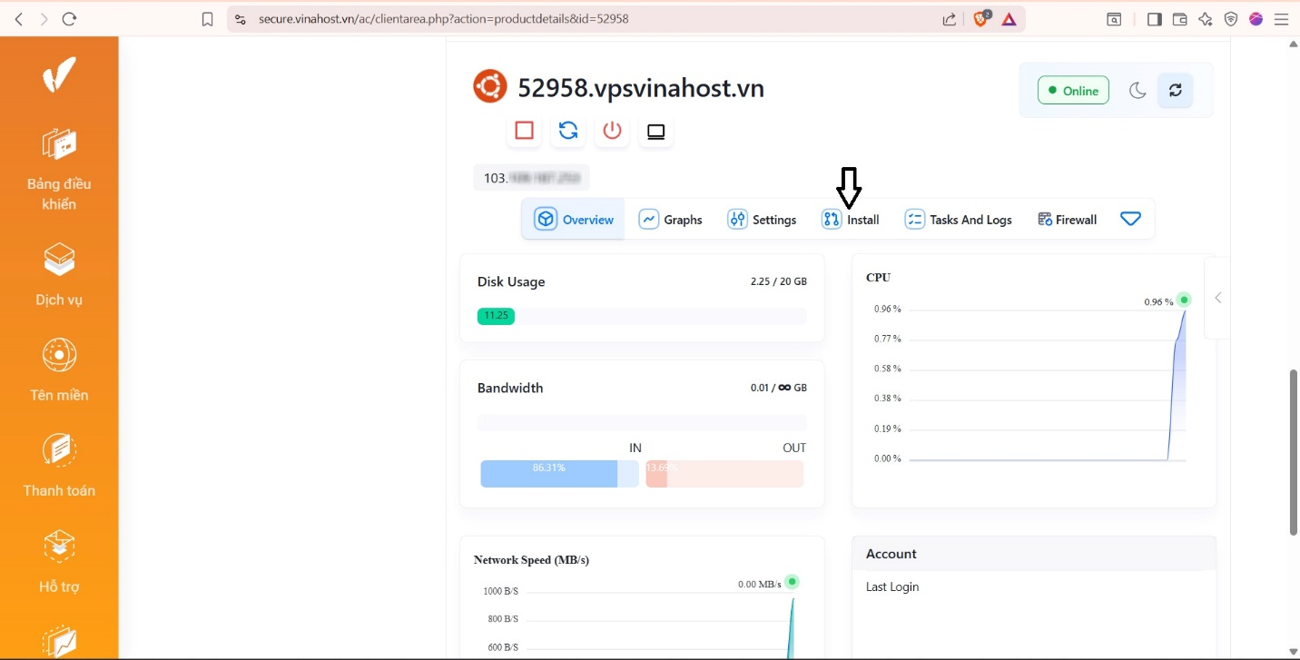Expand more tabs with blue chevron
Image resolution: width=1300 pixels, height=660 pixels.
click(x=1130, y=219)
